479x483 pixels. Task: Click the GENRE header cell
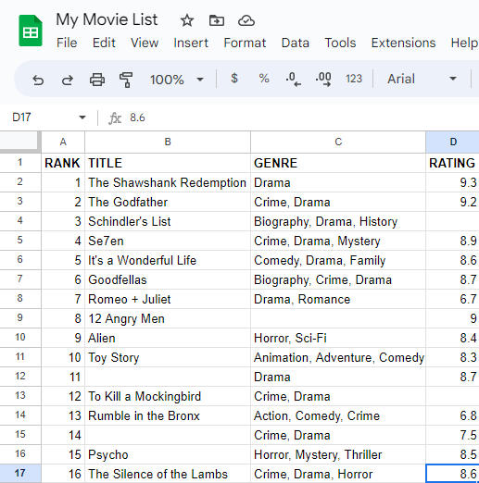tap(338, 163)
